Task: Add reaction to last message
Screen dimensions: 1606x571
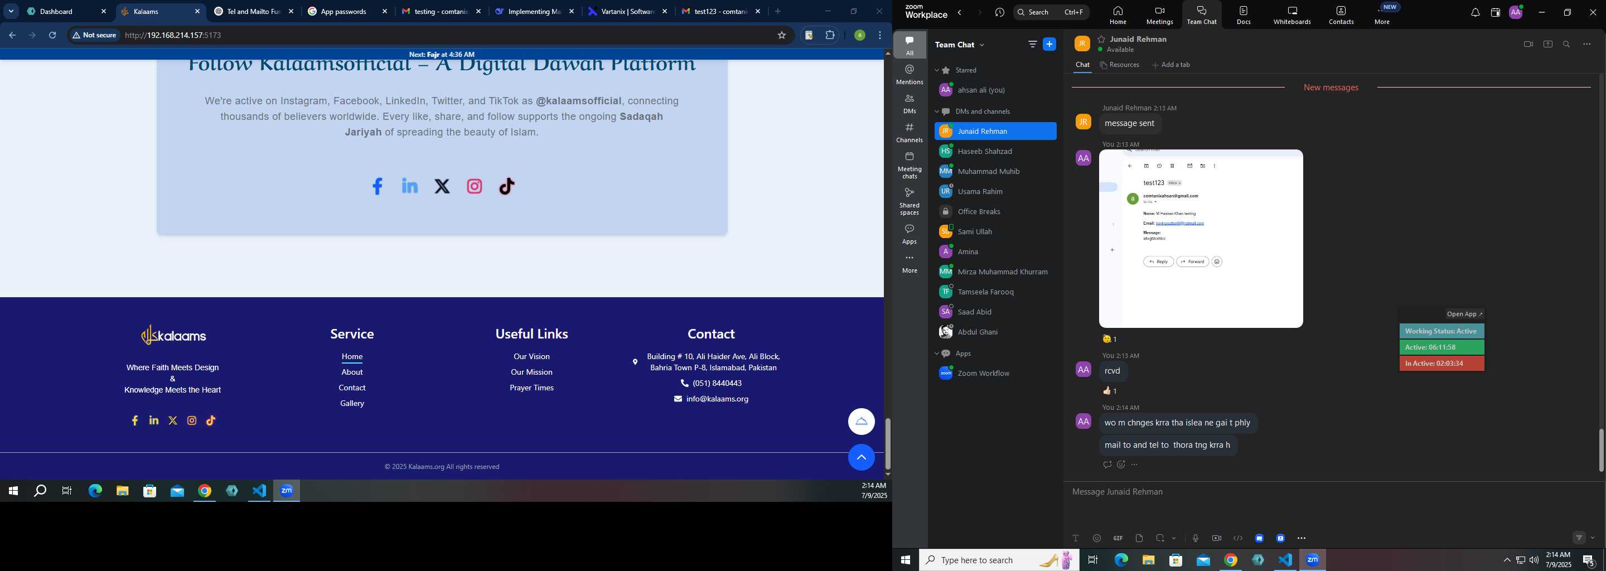Action: (1121, 464)
